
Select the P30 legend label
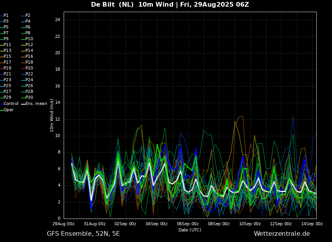29,97
